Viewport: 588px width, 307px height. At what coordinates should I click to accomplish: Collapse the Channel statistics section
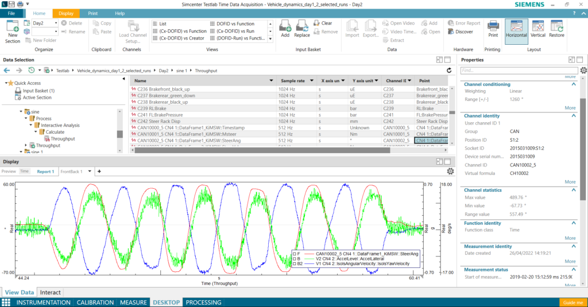(574, 190)
